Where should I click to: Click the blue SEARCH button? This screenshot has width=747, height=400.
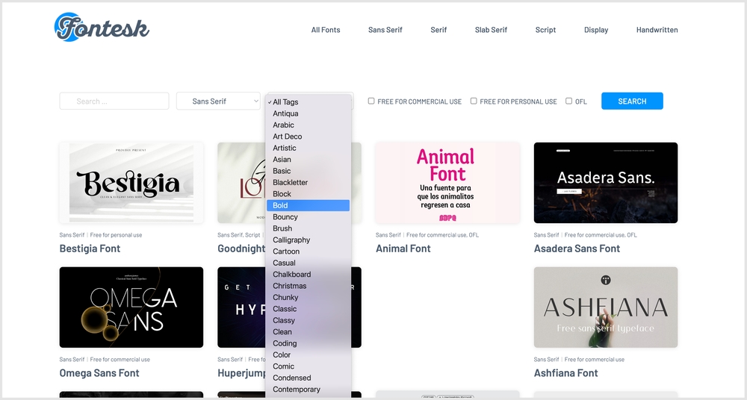tap(632, 101)
